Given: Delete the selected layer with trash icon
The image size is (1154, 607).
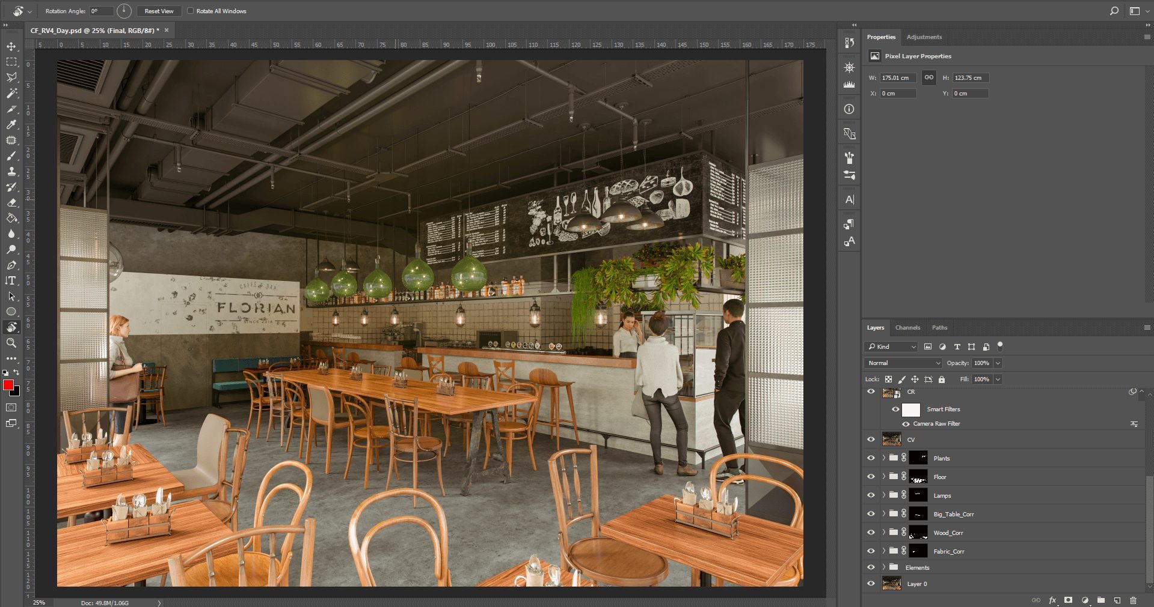Looking at the screenshot, I should click(x=1134, y=600).
